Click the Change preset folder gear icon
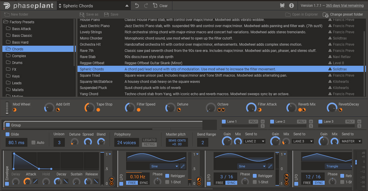 [x=326, y=14]
